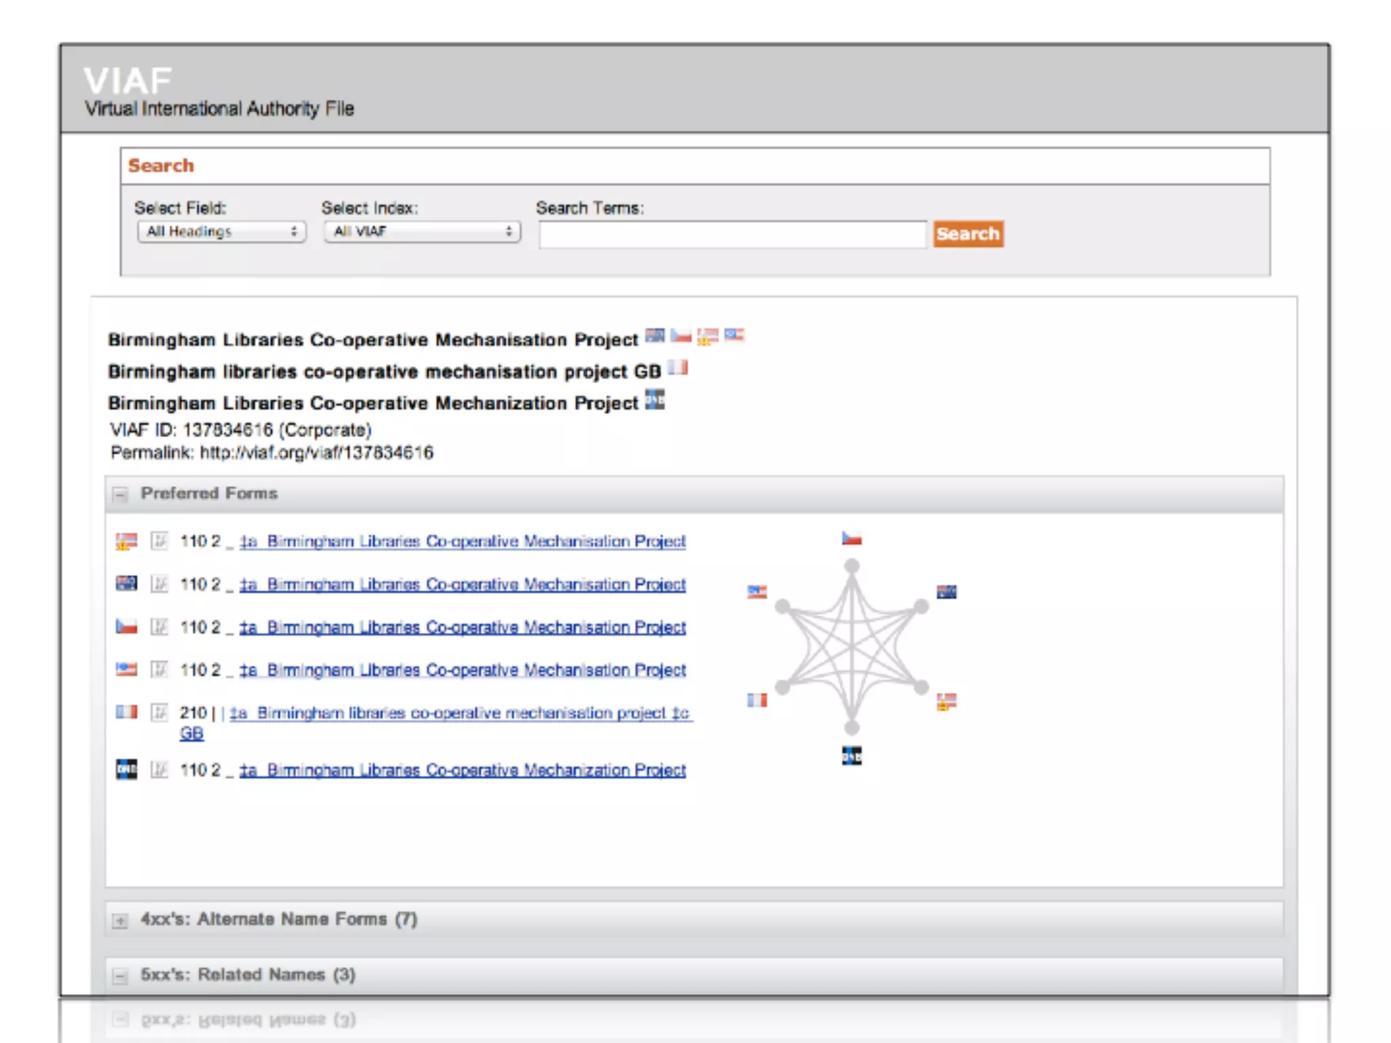Click the record icon beside the first 110 2 entry
Image resolution: width=1391 pixels, height=1043 pixels.
coord(159,541)
